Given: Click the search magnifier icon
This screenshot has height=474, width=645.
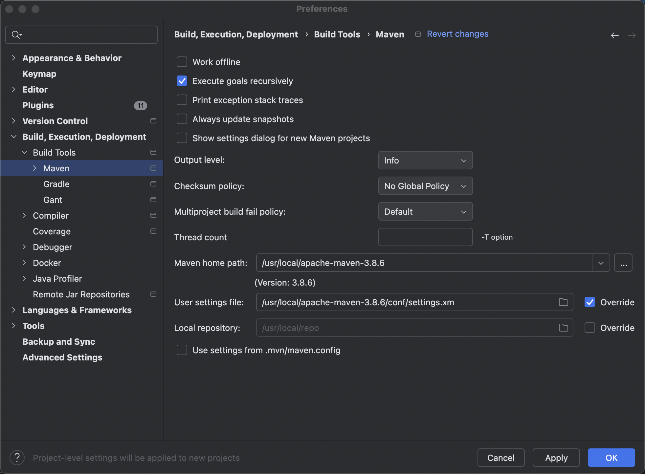Looking at the screenshot, I should click(16, 34).
